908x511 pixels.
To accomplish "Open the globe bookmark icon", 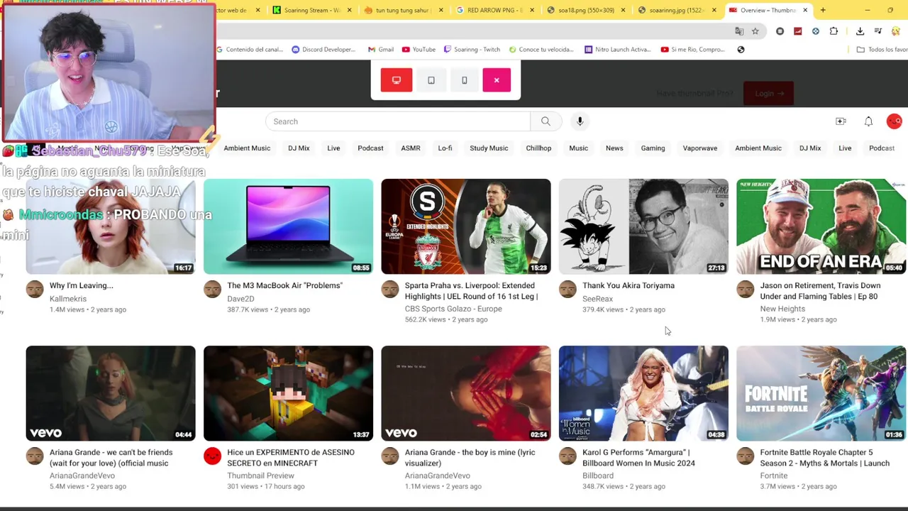I will 741,50.
